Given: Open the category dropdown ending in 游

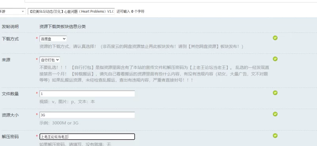Looking at the screenshot, I should (13, 11).
